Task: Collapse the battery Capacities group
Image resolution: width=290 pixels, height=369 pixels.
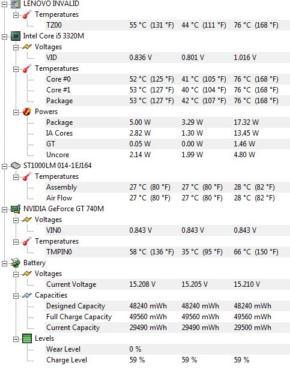Action: (16, 296)
